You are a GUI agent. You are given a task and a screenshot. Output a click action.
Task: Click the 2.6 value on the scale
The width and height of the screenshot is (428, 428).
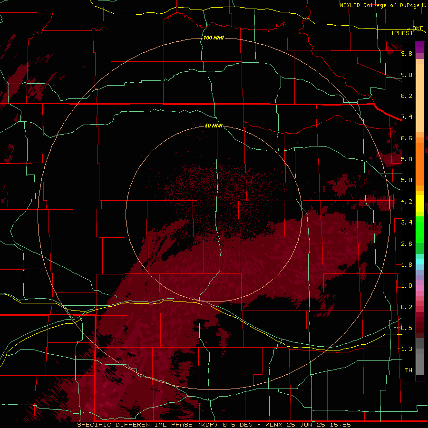(407, 244)
